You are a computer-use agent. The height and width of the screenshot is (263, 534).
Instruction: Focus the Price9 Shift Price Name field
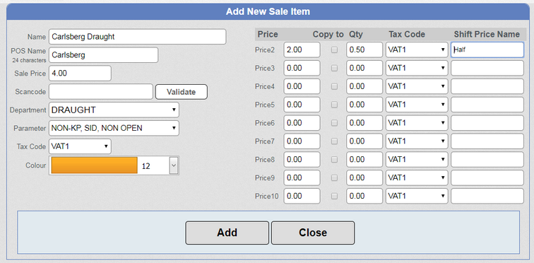(x=487, y=178)
